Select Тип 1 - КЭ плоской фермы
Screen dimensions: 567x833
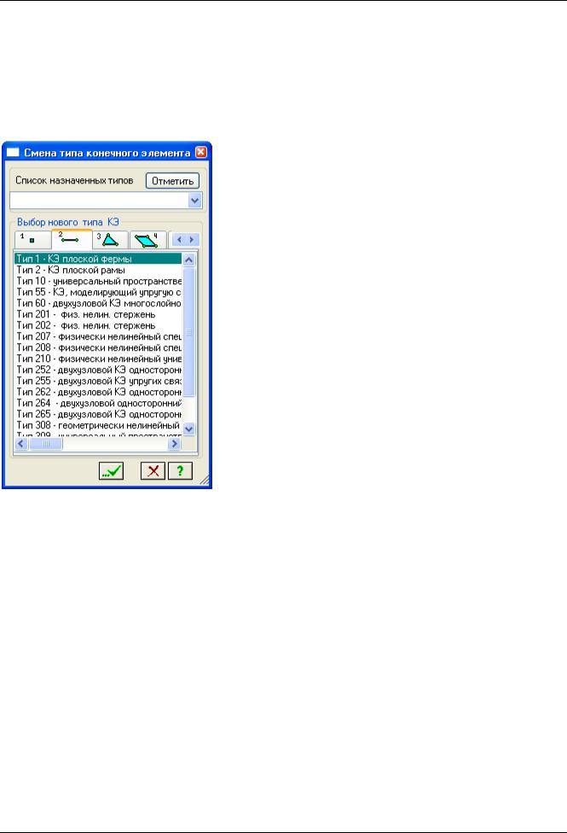(x=98, y=259)
